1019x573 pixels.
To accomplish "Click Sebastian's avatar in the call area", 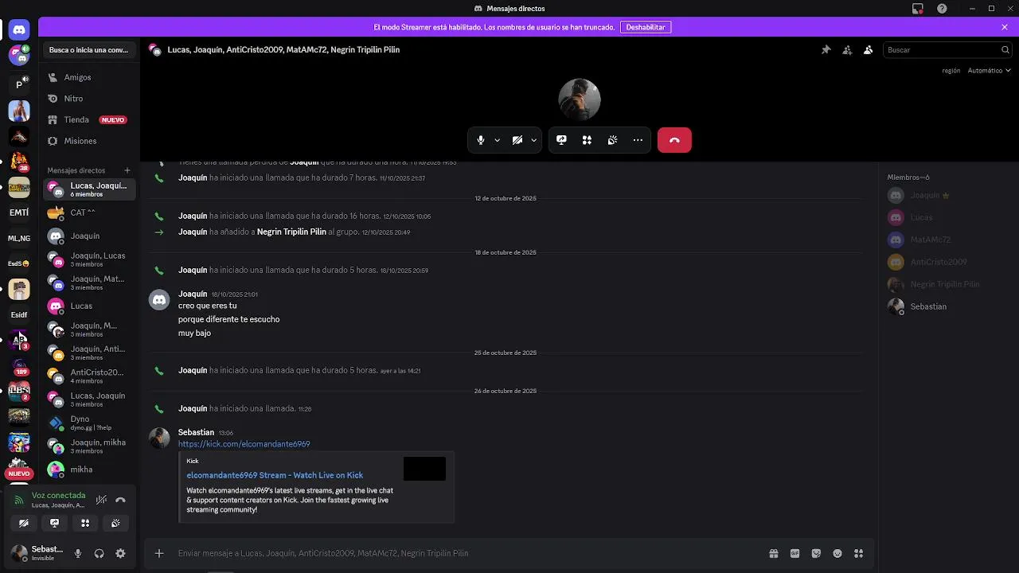I will click(x=580, y=99).
